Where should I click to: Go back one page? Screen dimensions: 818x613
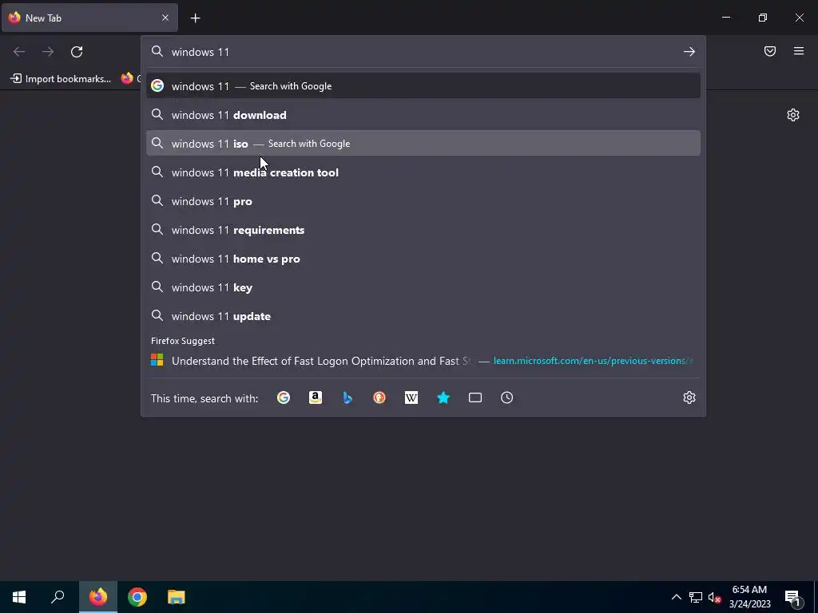click(x=19, y=52)
